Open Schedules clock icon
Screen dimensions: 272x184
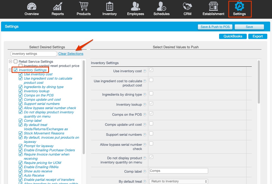[x=161, y=6]
